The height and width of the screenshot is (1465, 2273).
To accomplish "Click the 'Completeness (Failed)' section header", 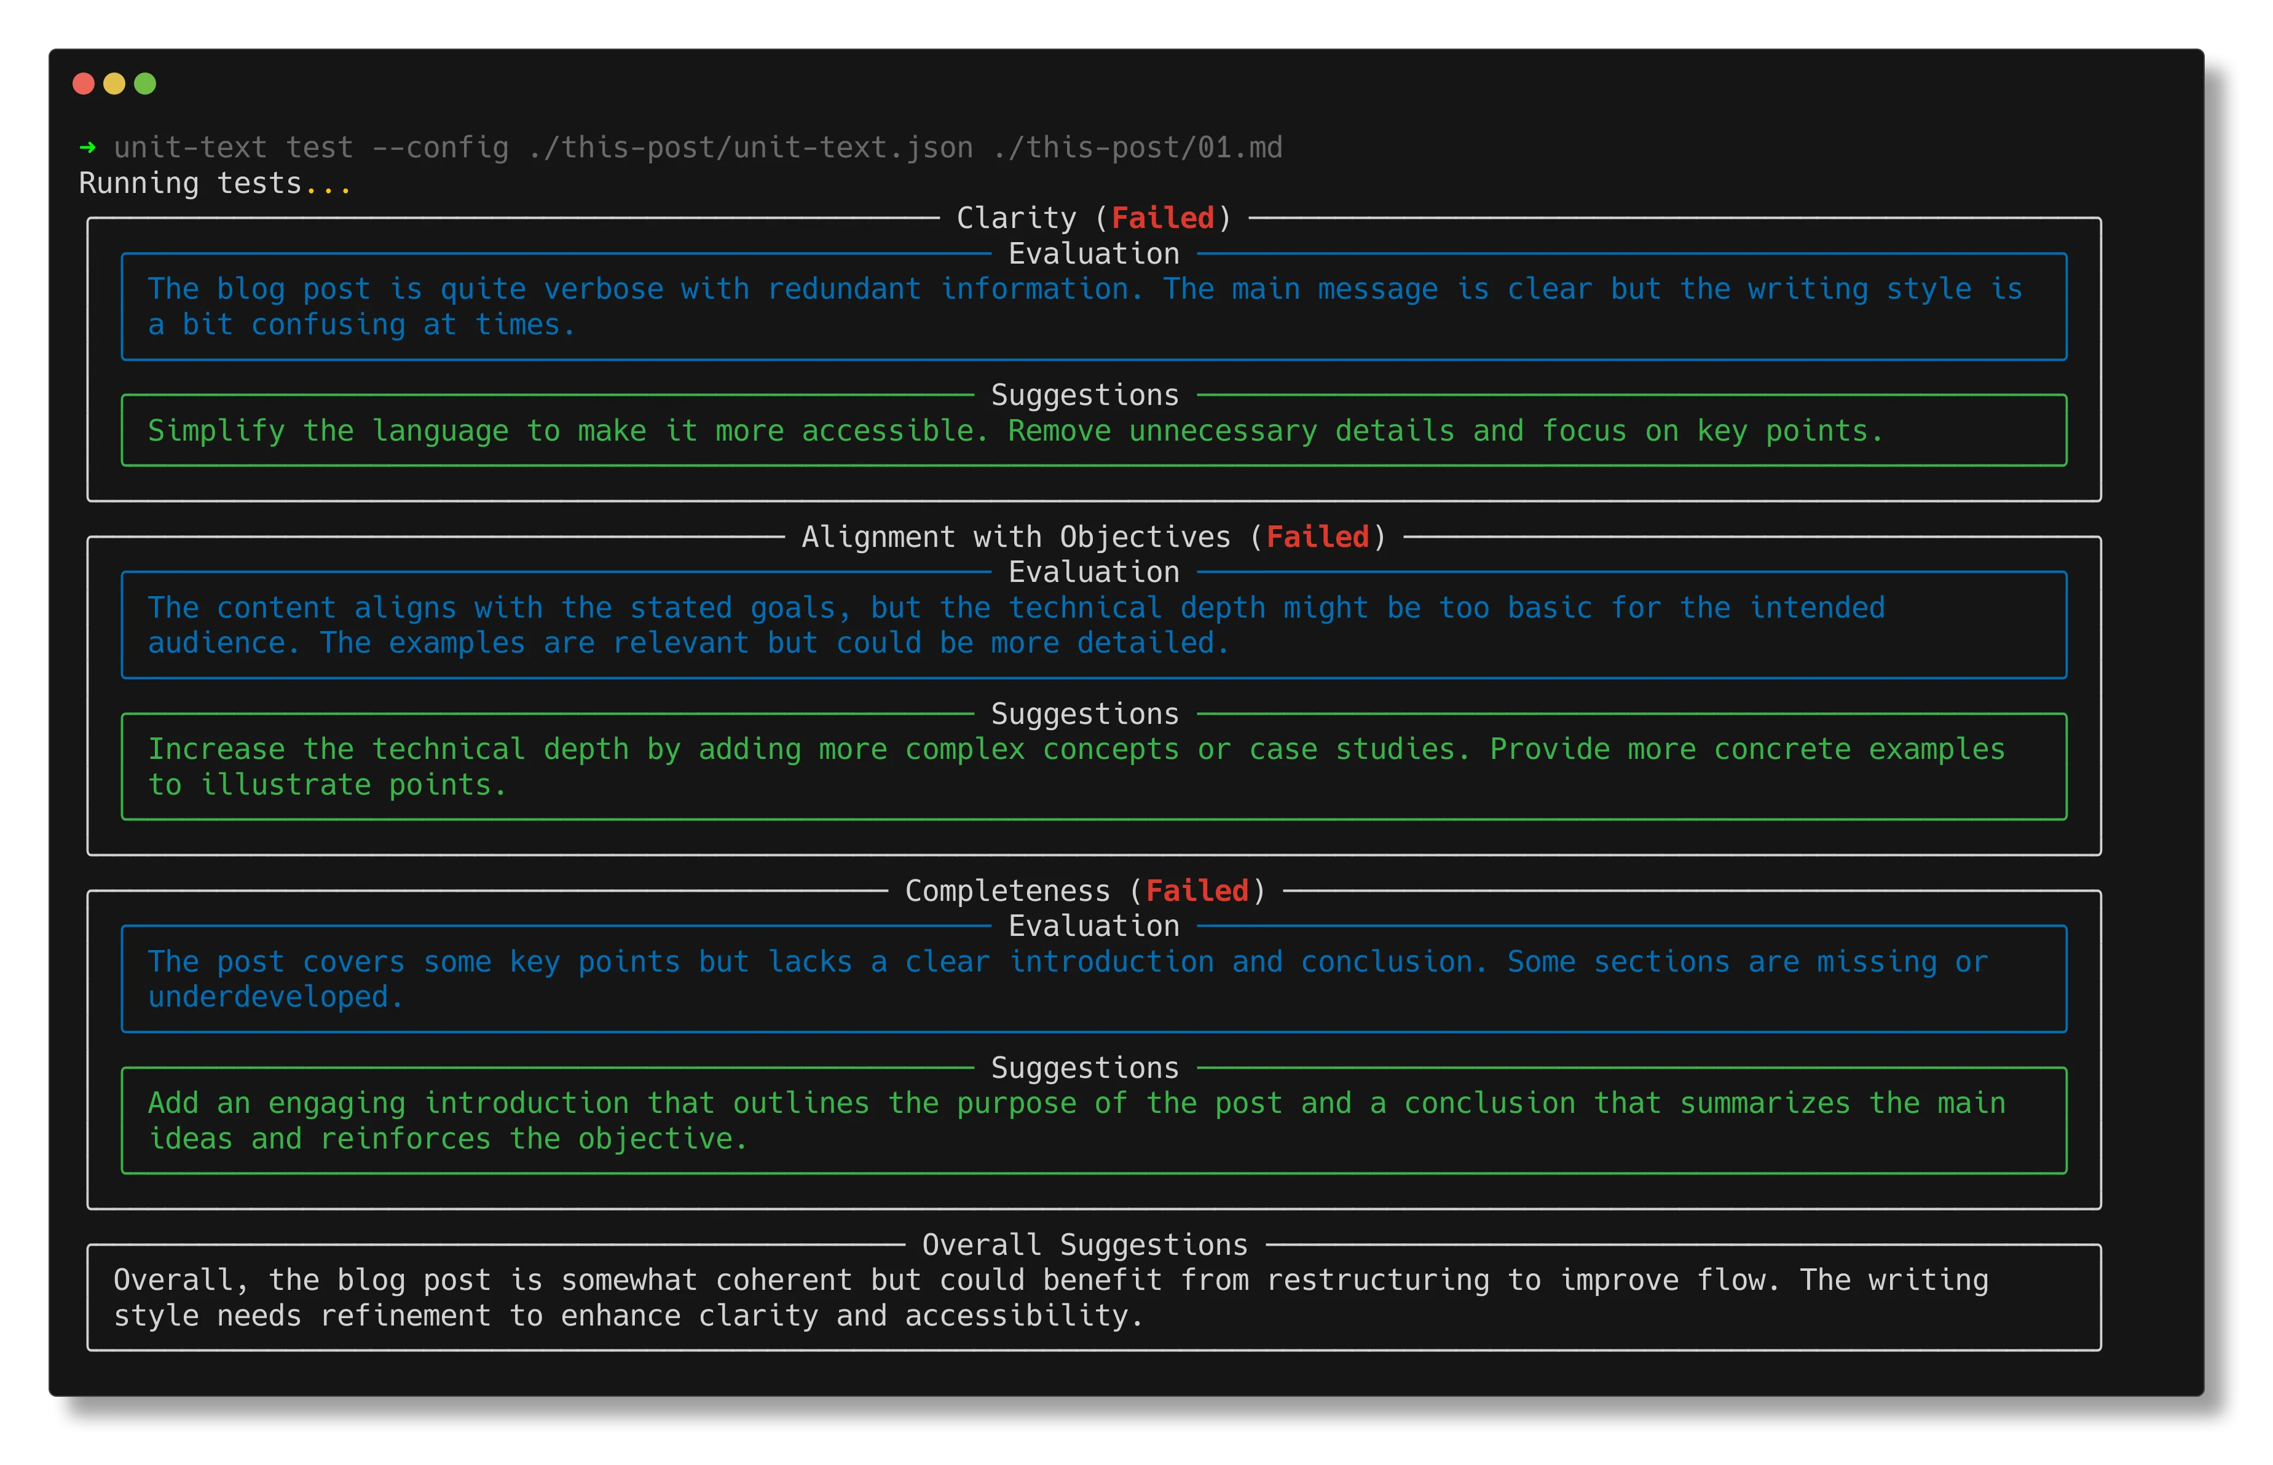I will coord(1085,890).
